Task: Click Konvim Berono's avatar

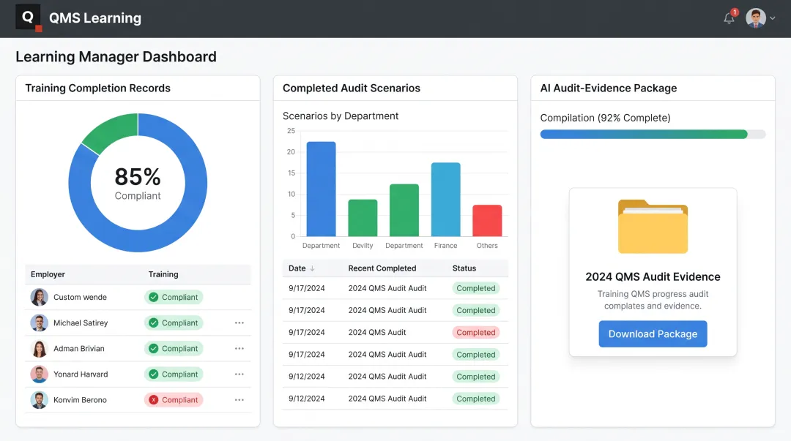Action: [40, 400]
